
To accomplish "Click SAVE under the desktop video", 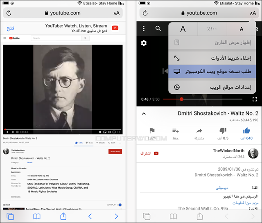I will coord(112,143).
